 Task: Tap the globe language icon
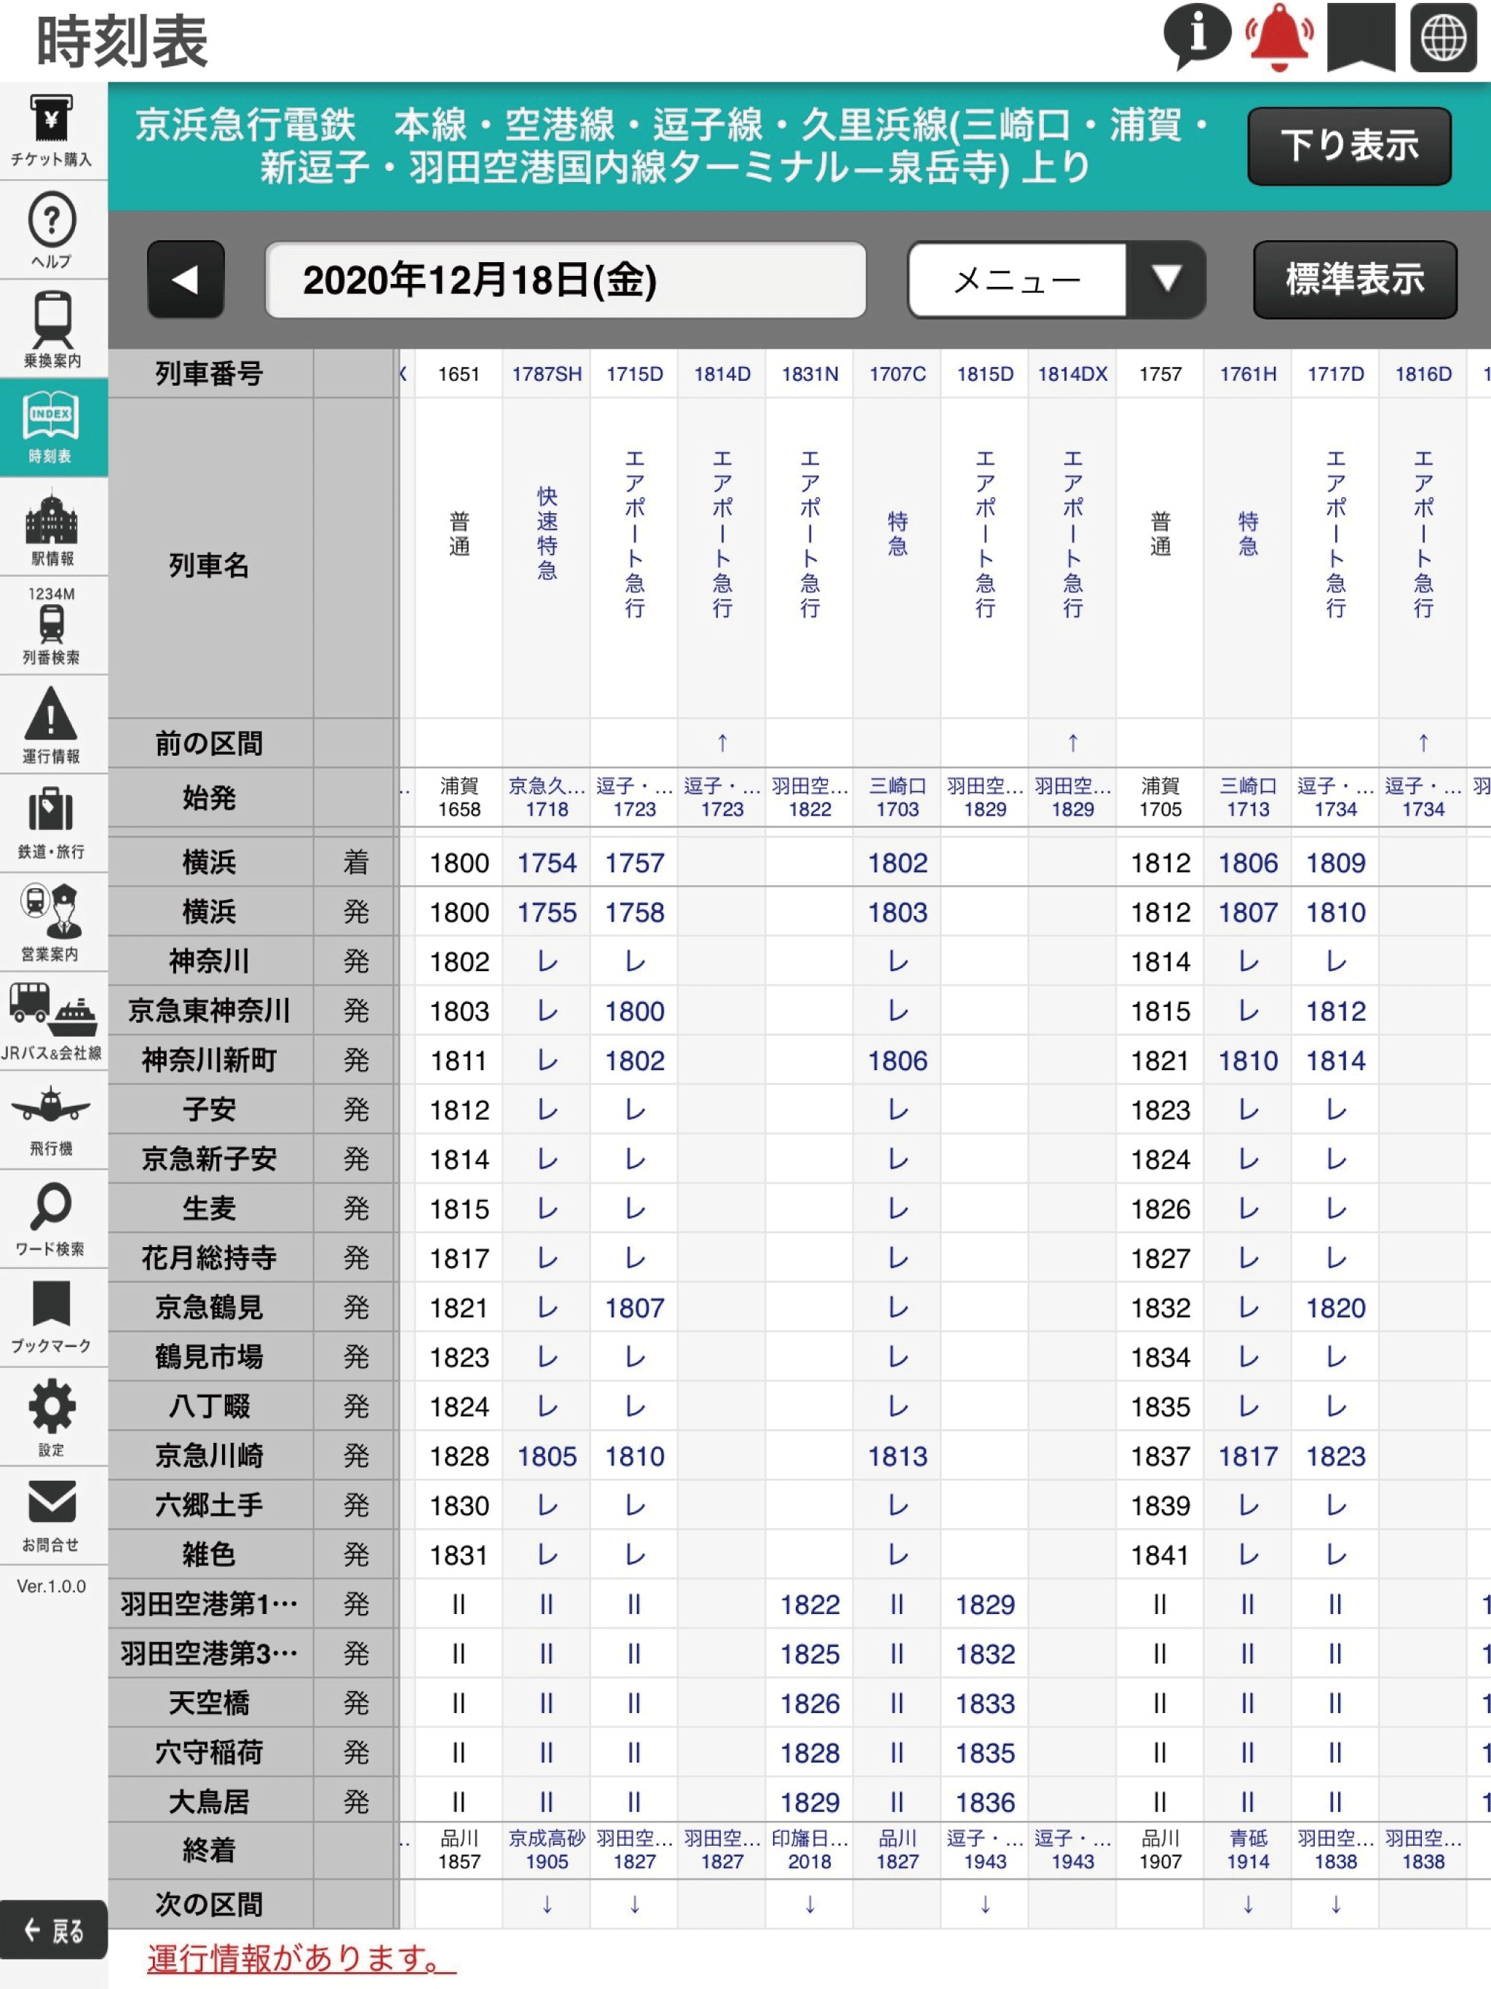[x=1444, y=38]
